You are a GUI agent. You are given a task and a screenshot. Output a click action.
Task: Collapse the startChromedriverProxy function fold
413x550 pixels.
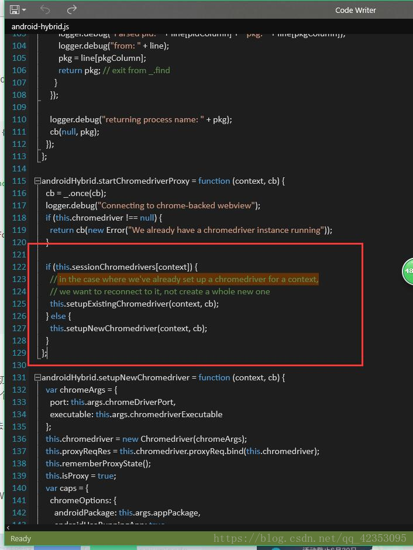pos(37,181)
